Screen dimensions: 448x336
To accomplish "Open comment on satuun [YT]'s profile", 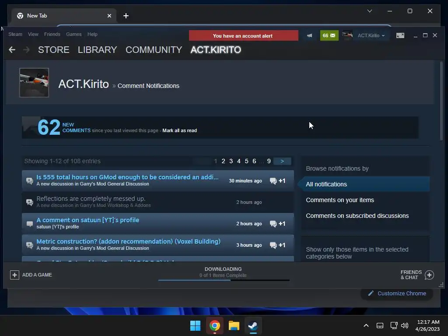I will [x=87, y=220].
